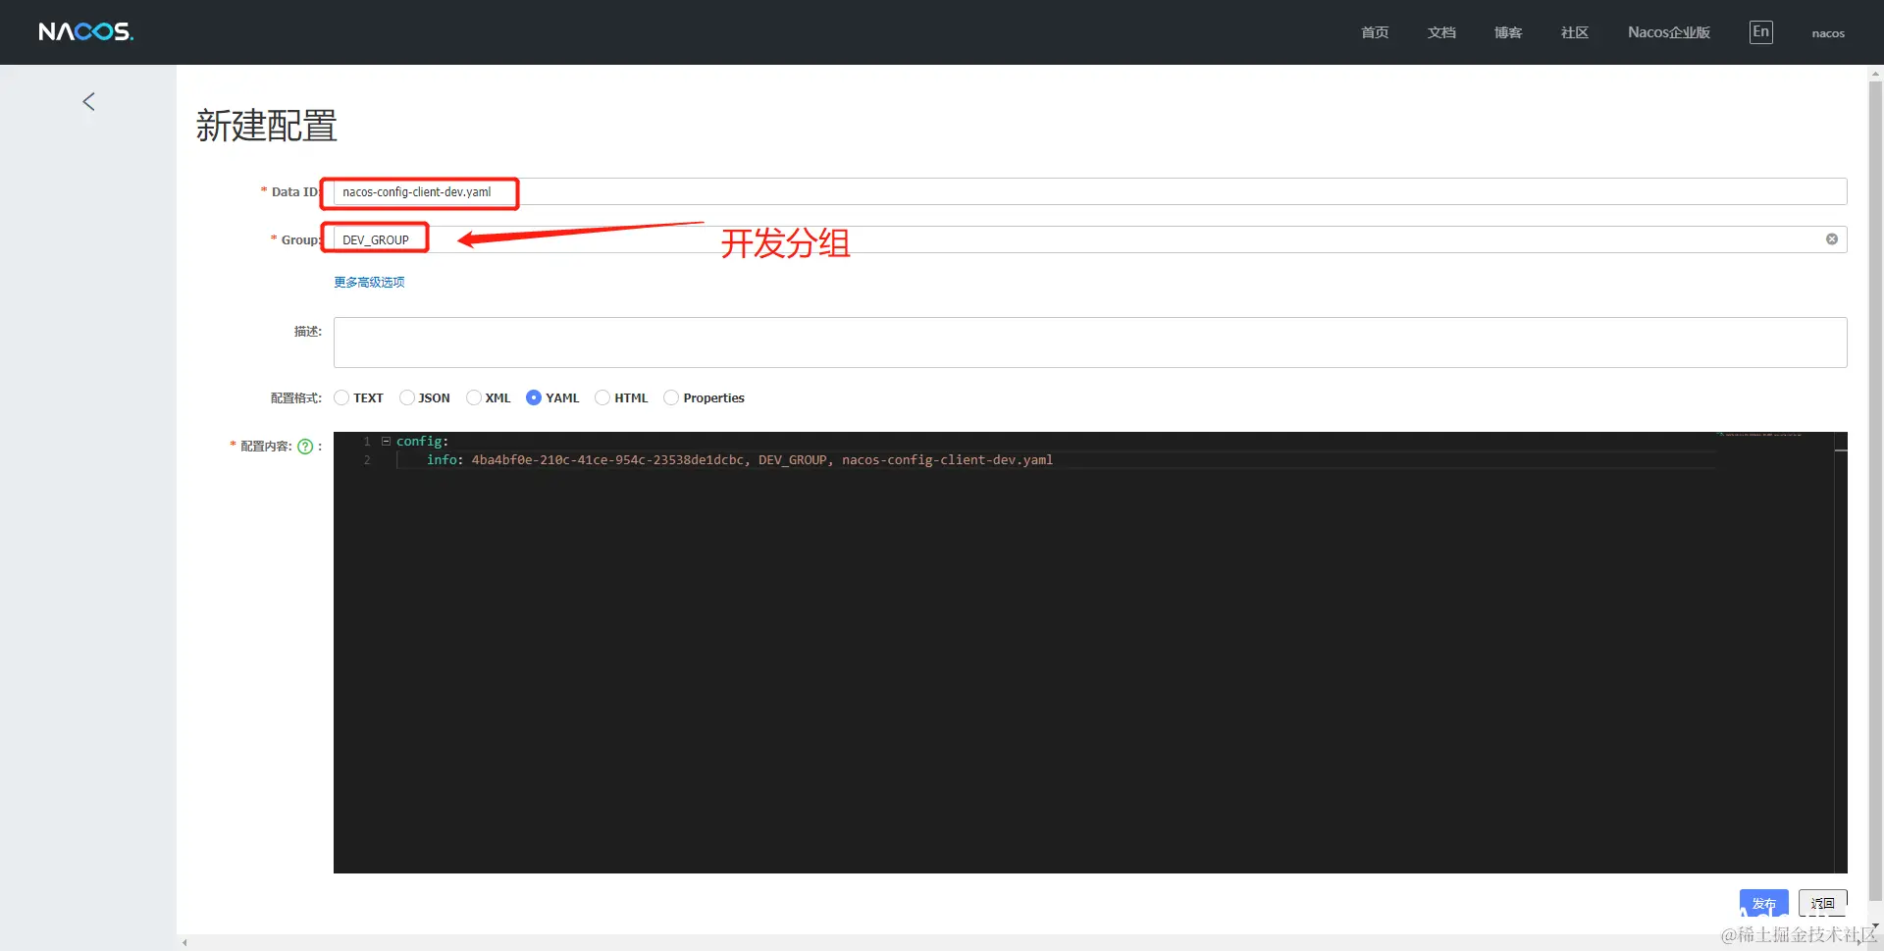Click the code editor vertical scrollbar
This screenshot has width=1884, height=951.
(1841, 653)
